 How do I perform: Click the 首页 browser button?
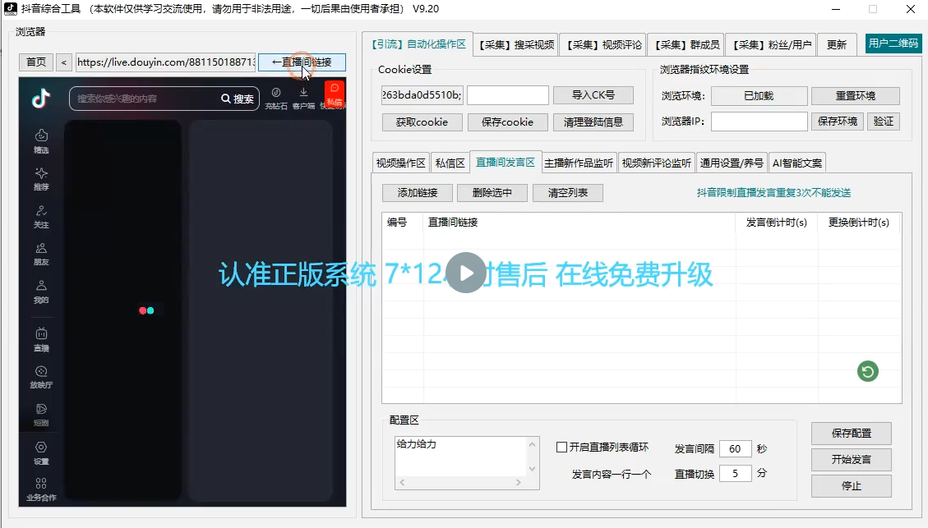[36, 62]
